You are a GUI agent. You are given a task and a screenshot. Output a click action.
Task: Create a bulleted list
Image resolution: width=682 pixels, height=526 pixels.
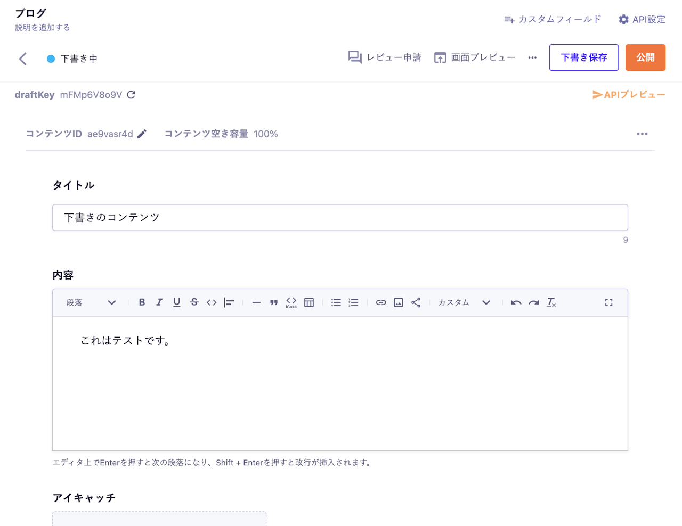point(336,302)
